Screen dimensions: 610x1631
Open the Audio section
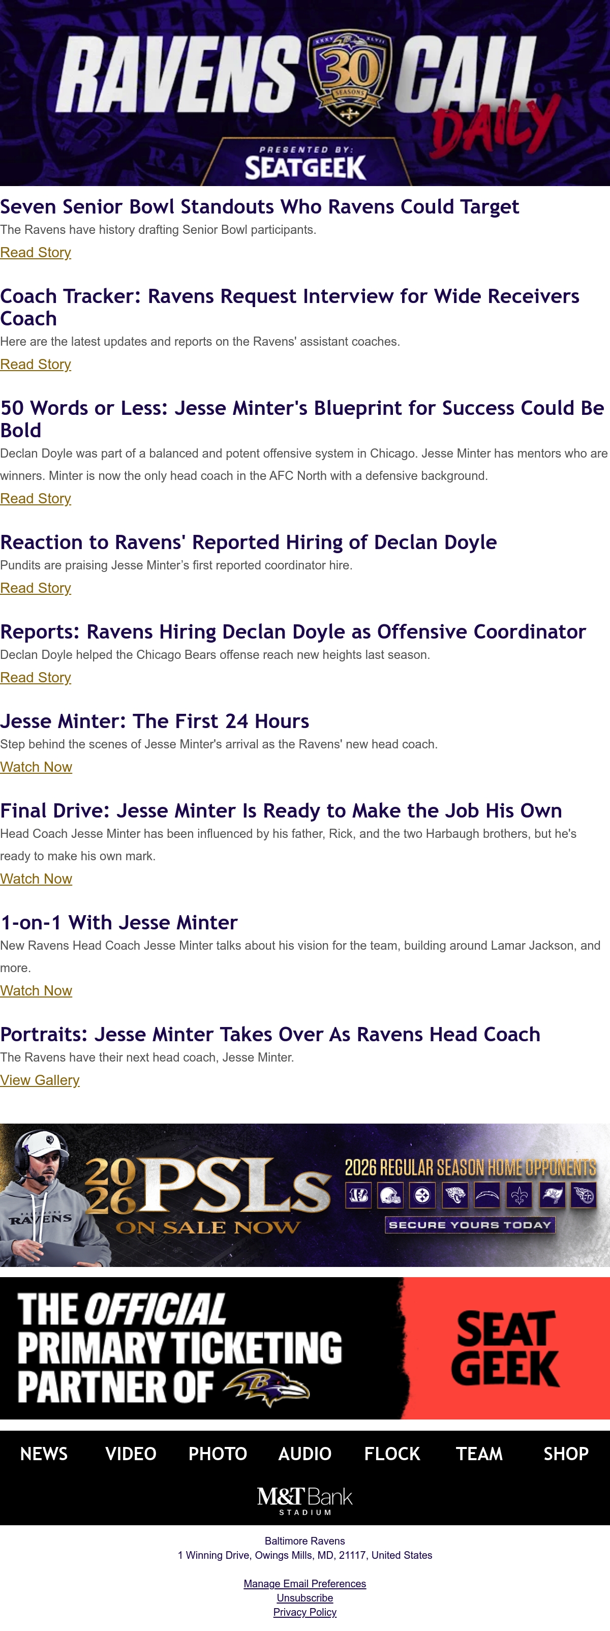pos(305,1454)
